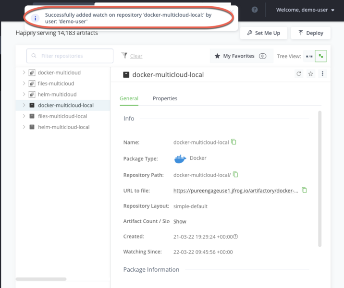Click helm-multicloud-local local repo icon
The height and width of the screenshot is (288, 344).
click(x=32, y=127)
